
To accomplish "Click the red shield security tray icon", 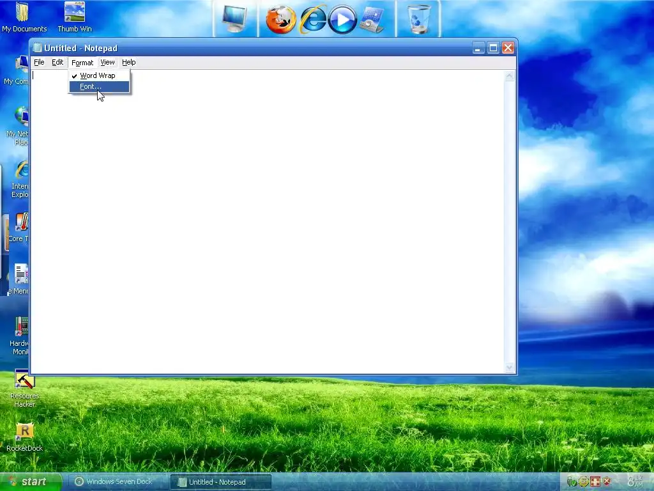I will click(x=607, y=482).
